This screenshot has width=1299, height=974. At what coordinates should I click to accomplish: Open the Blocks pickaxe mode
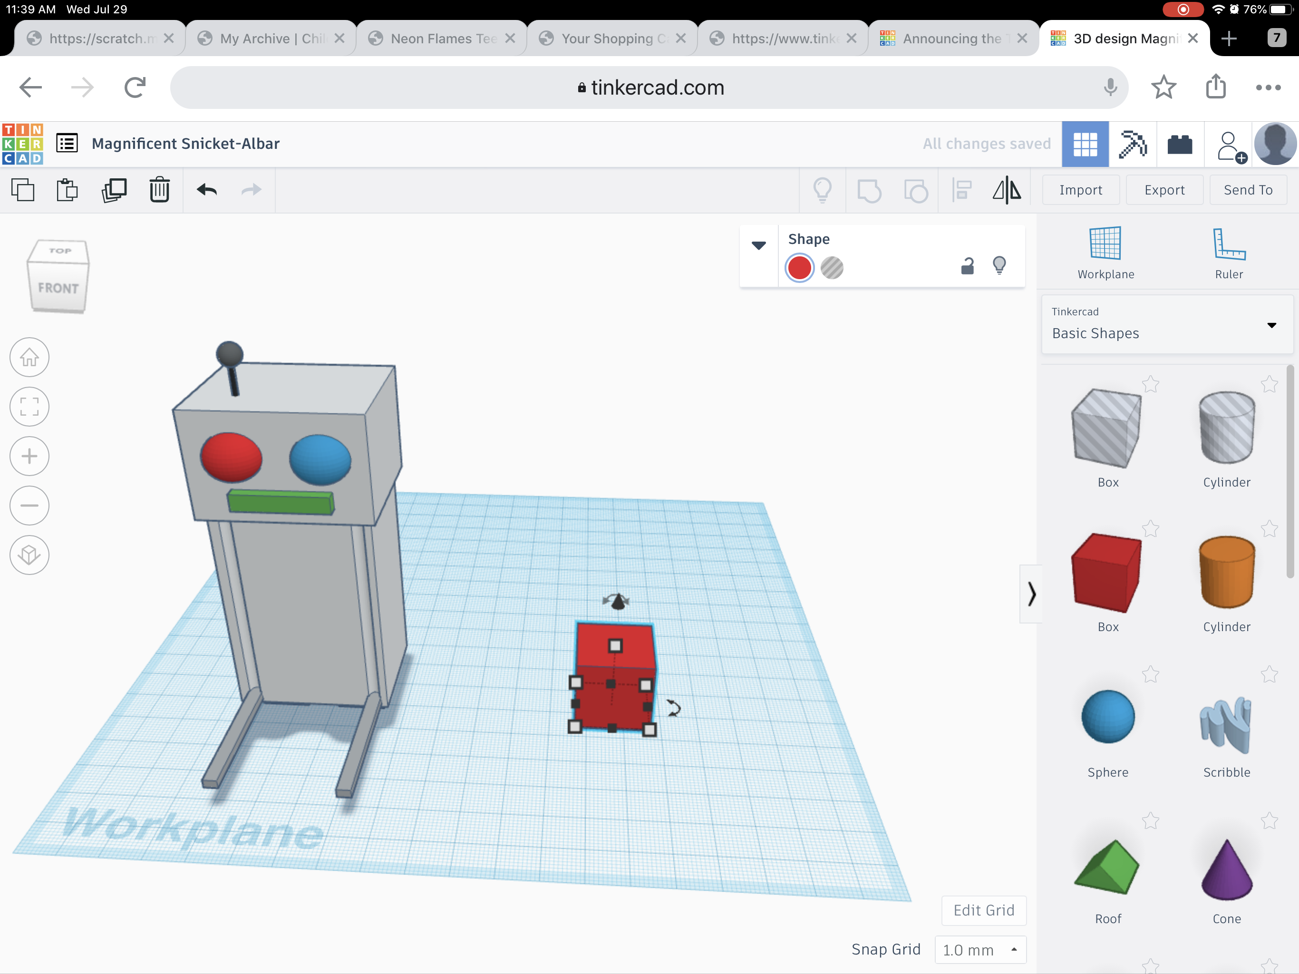point(1133,145)
